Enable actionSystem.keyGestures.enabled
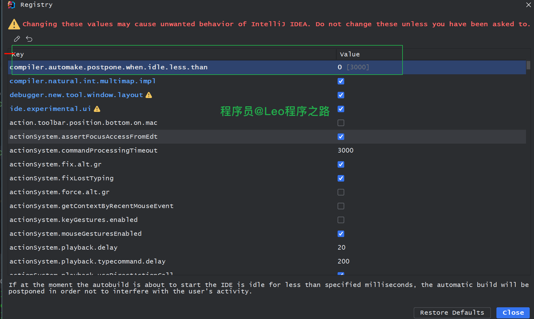The image size is (534, 319). tap(341, 220)
